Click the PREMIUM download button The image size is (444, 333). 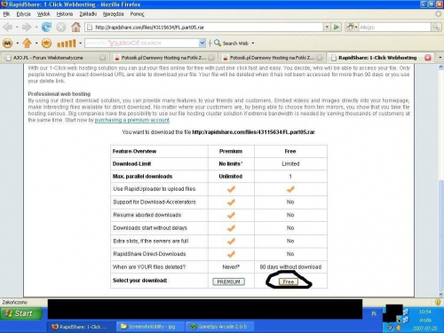228,281
